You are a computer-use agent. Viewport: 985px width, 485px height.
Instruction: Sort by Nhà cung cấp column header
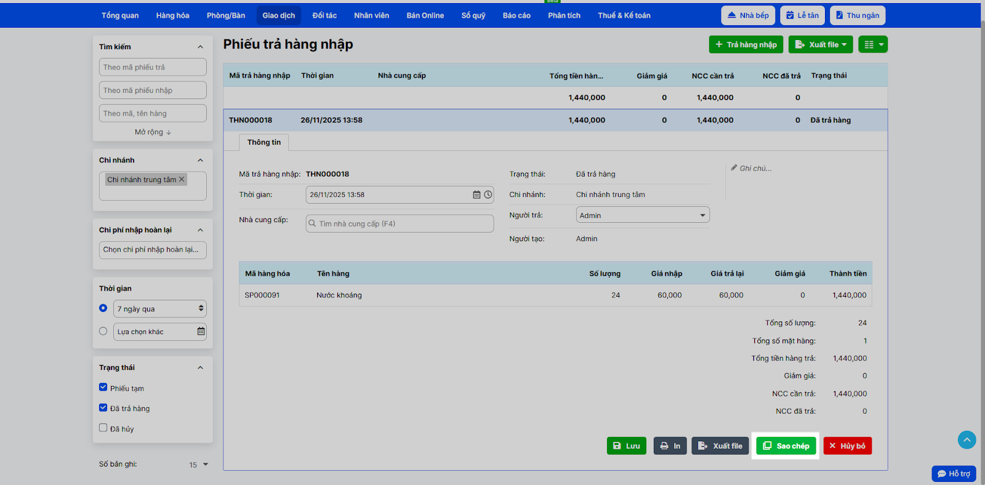coord(402,76)
